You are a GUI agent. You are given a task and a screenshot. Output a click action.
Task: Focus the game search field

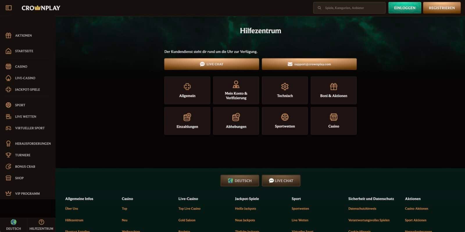[353, 8]
